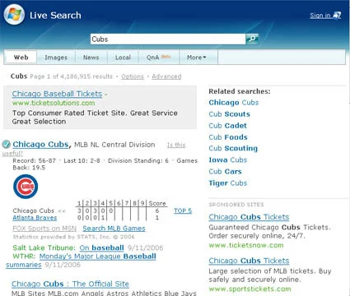The height and width of the screenshot is (296, 350).
Task: Click the "Related searches:" heading
Action: pos(240,91)
